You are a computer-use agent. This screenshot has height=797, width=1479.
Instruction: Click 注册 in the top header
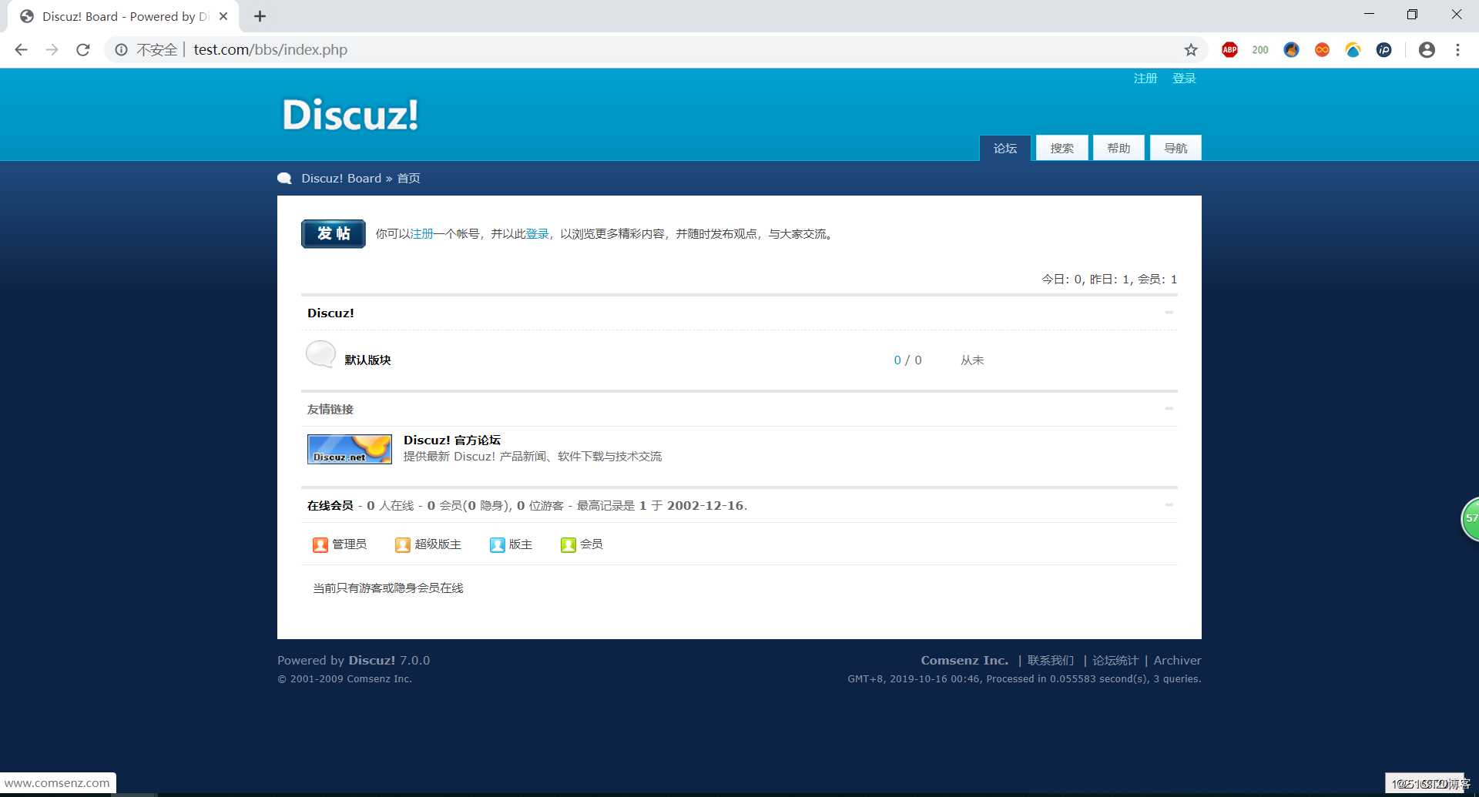(1145, 79)
